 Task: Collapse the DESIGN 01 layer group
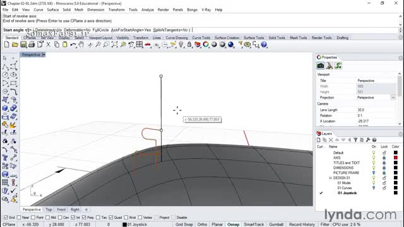(x=330, y=178)
